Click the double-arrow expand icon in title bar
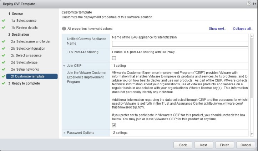Screen dimensions: 258x151 pos(253,4)
